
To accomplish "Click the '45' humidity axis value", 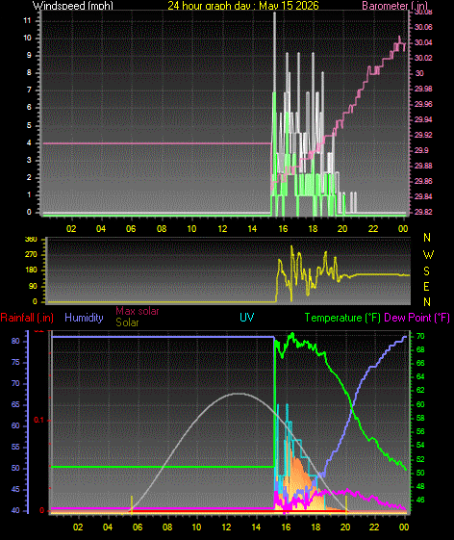I will click(x=15, y=489).
